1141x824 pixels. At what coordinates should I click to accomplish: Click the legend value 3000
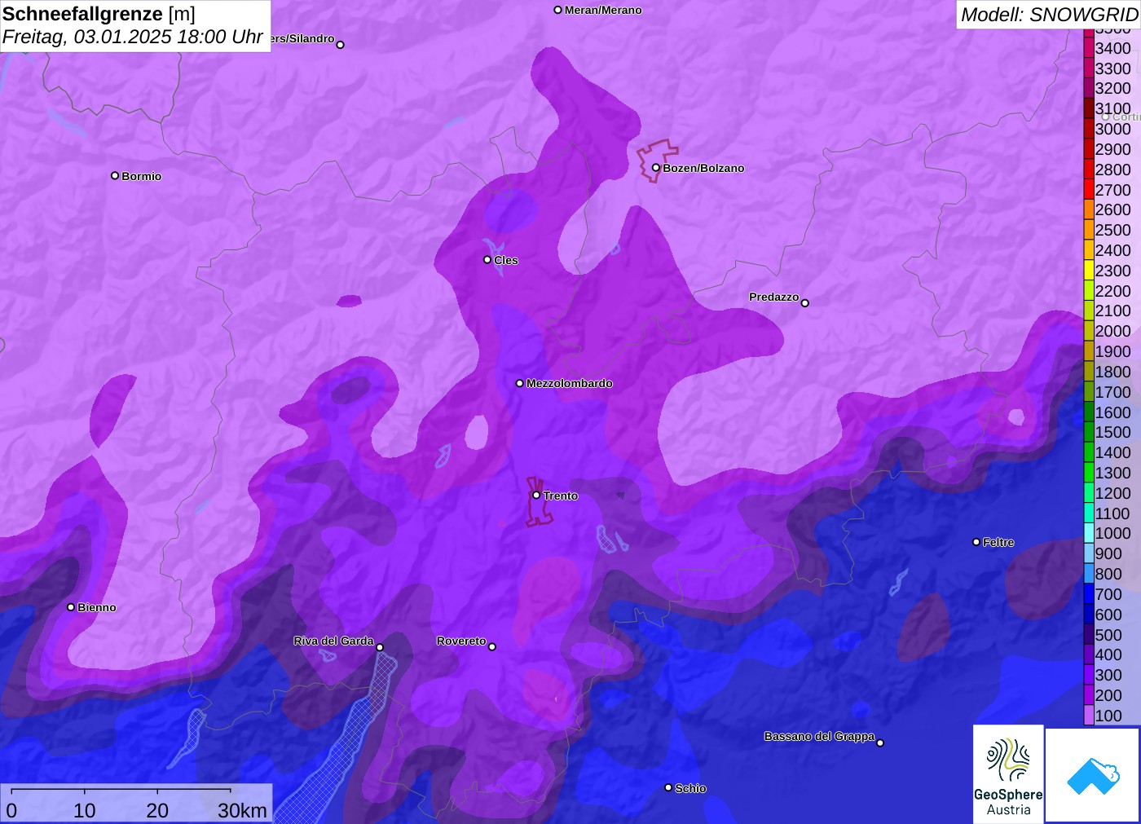(1113, 129)
